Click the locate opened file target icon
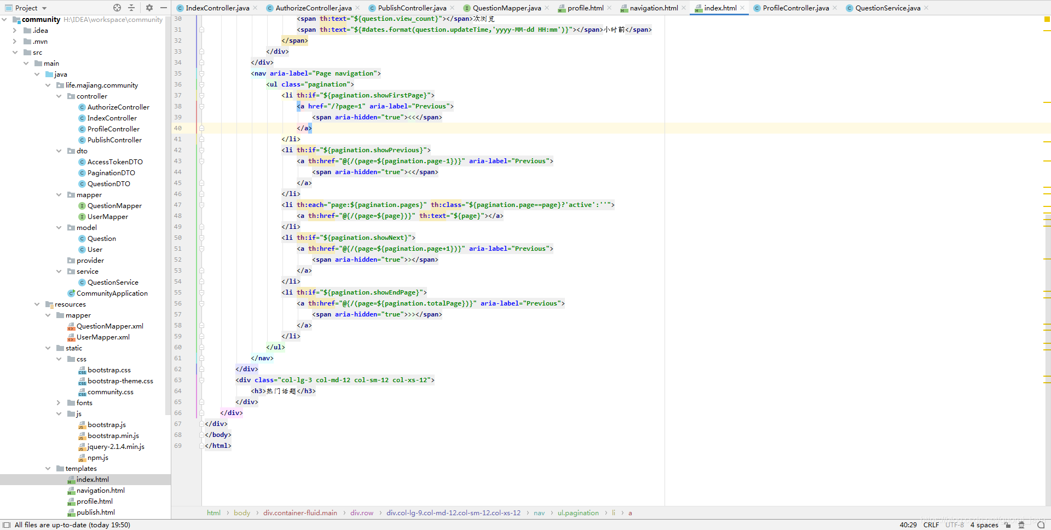This screenshot has height=530, width=1051. click(x=117, y=8)
